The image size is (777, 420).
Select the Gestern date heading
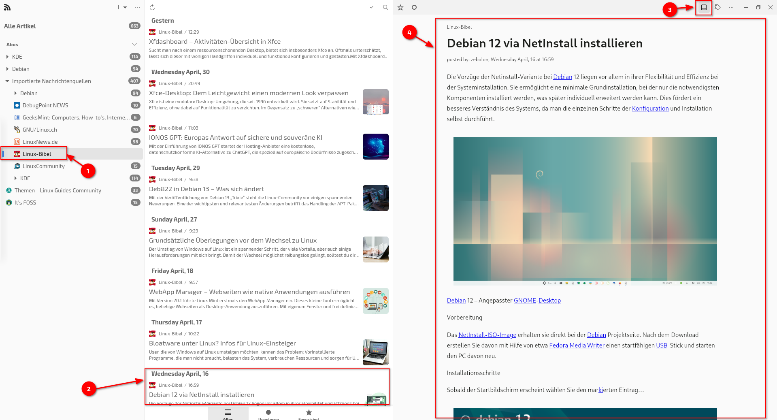[x=162, y=21]
